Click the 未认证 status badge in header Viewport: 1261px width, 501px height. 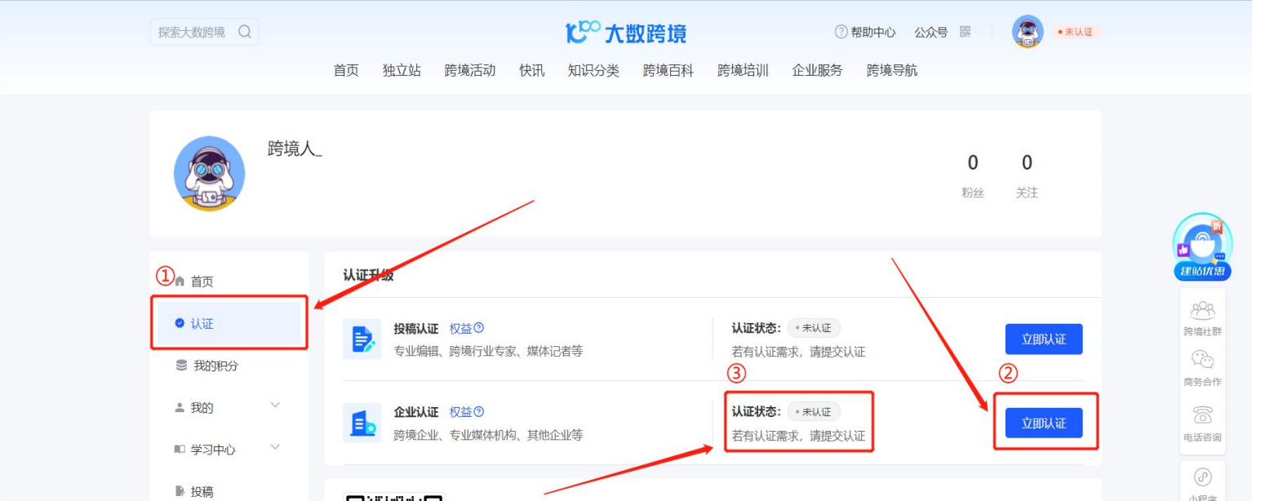click(1075, 32)
